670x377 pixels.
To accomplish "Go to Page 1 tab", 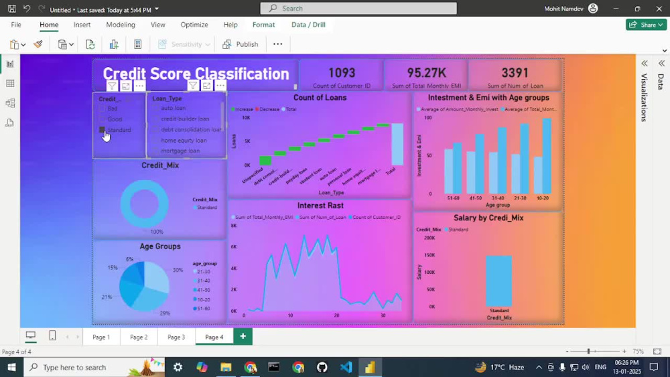I will [x=101, y=337].
